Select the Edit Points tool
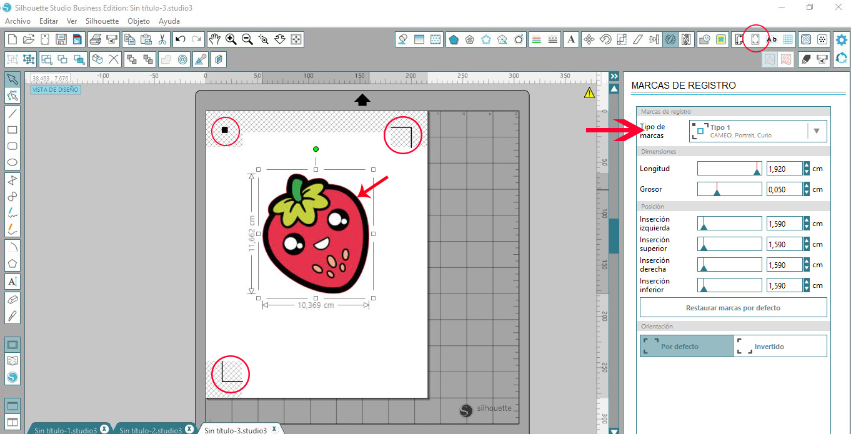Viewport: 851px width, 434px height. (12, 96)
